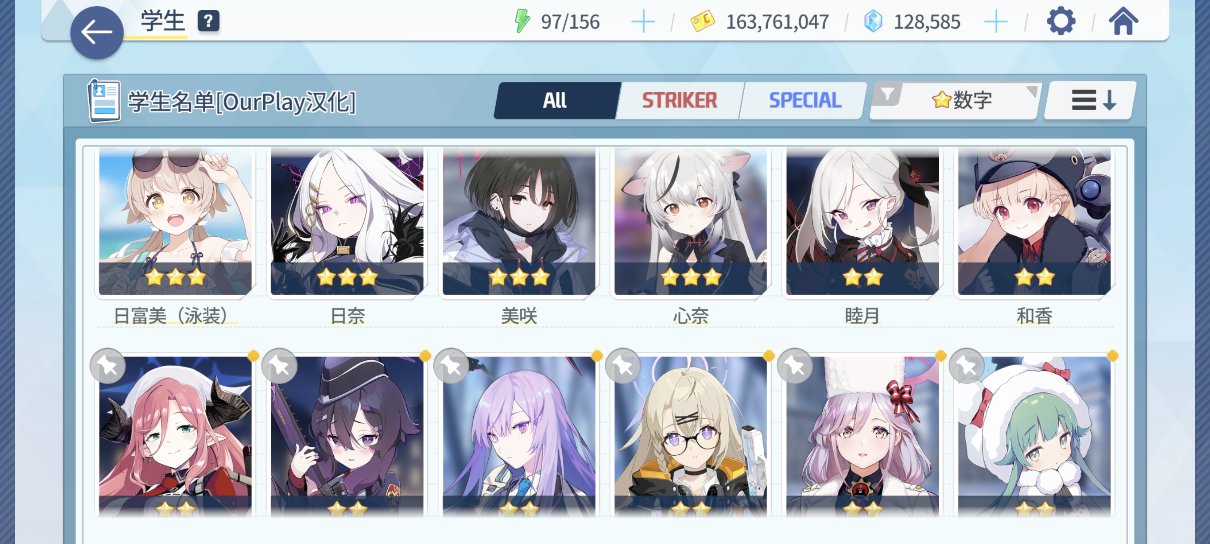Toggle the pin on pink-haired horned student
The height and width of the screenshot is (544, 1210).
108,366
